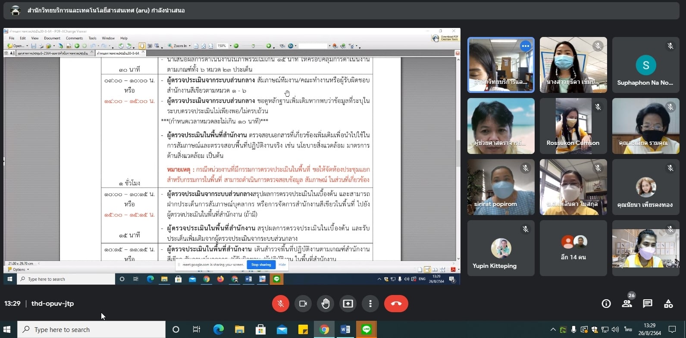Viewport: 686px width, 338px height.
Task: Open Help menu in shared PDF viewer
Action: coord(124,38)
